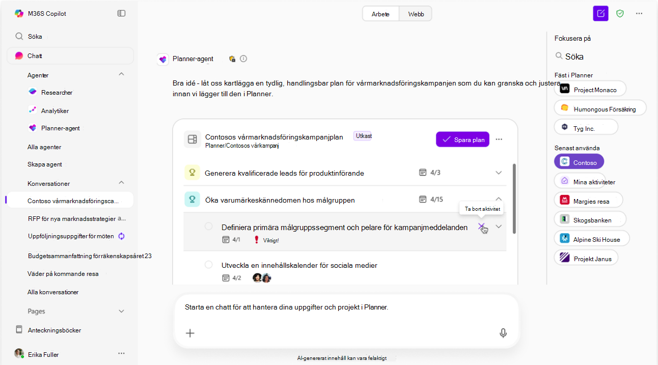Open the ellipsis next to Erika Fuller

pos(121,353)
